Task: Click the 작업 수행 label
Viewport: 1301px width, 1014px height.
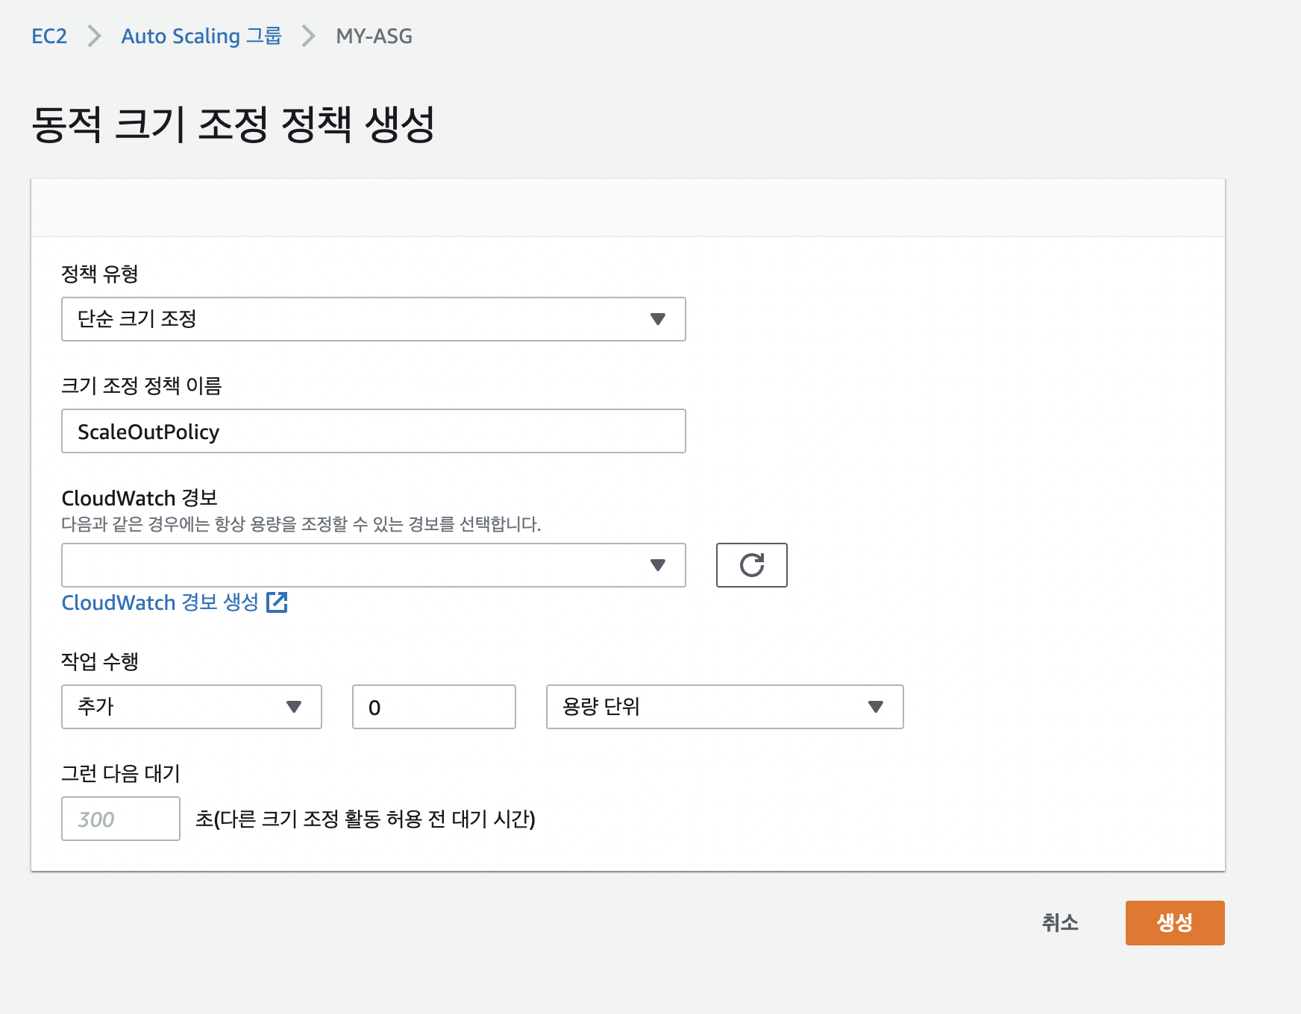Action: (x=100, y=661)
